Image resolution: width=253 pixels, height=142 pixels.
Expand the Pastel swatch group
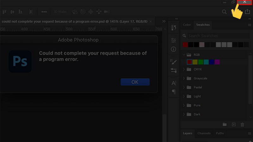[184, 87]
